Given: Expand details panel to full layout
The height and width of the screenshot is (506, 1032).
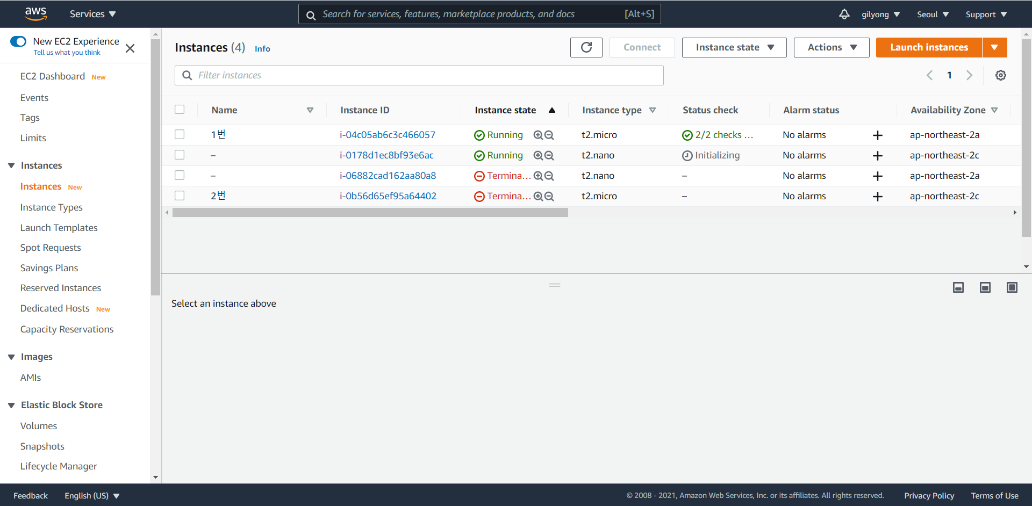Looking at the screenshot, I should click(x=1012, y=287).
